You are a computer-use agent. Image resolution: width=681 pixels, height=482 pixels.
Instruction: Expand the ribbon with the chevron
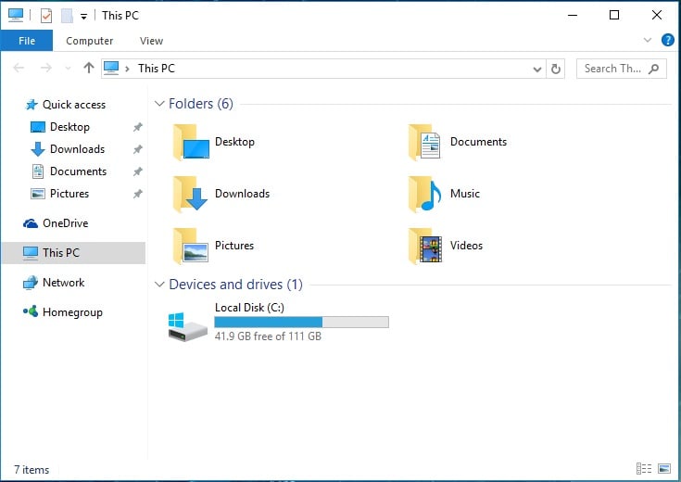point(648,40)
